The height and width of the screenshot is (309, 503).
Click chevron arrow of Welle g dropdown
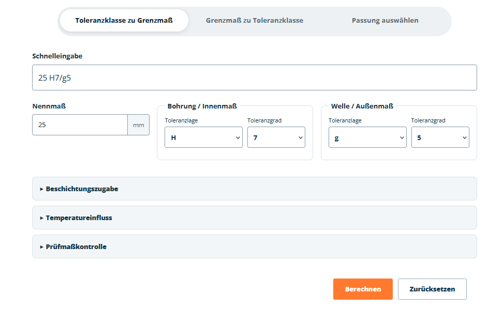(x=402, y=137)
